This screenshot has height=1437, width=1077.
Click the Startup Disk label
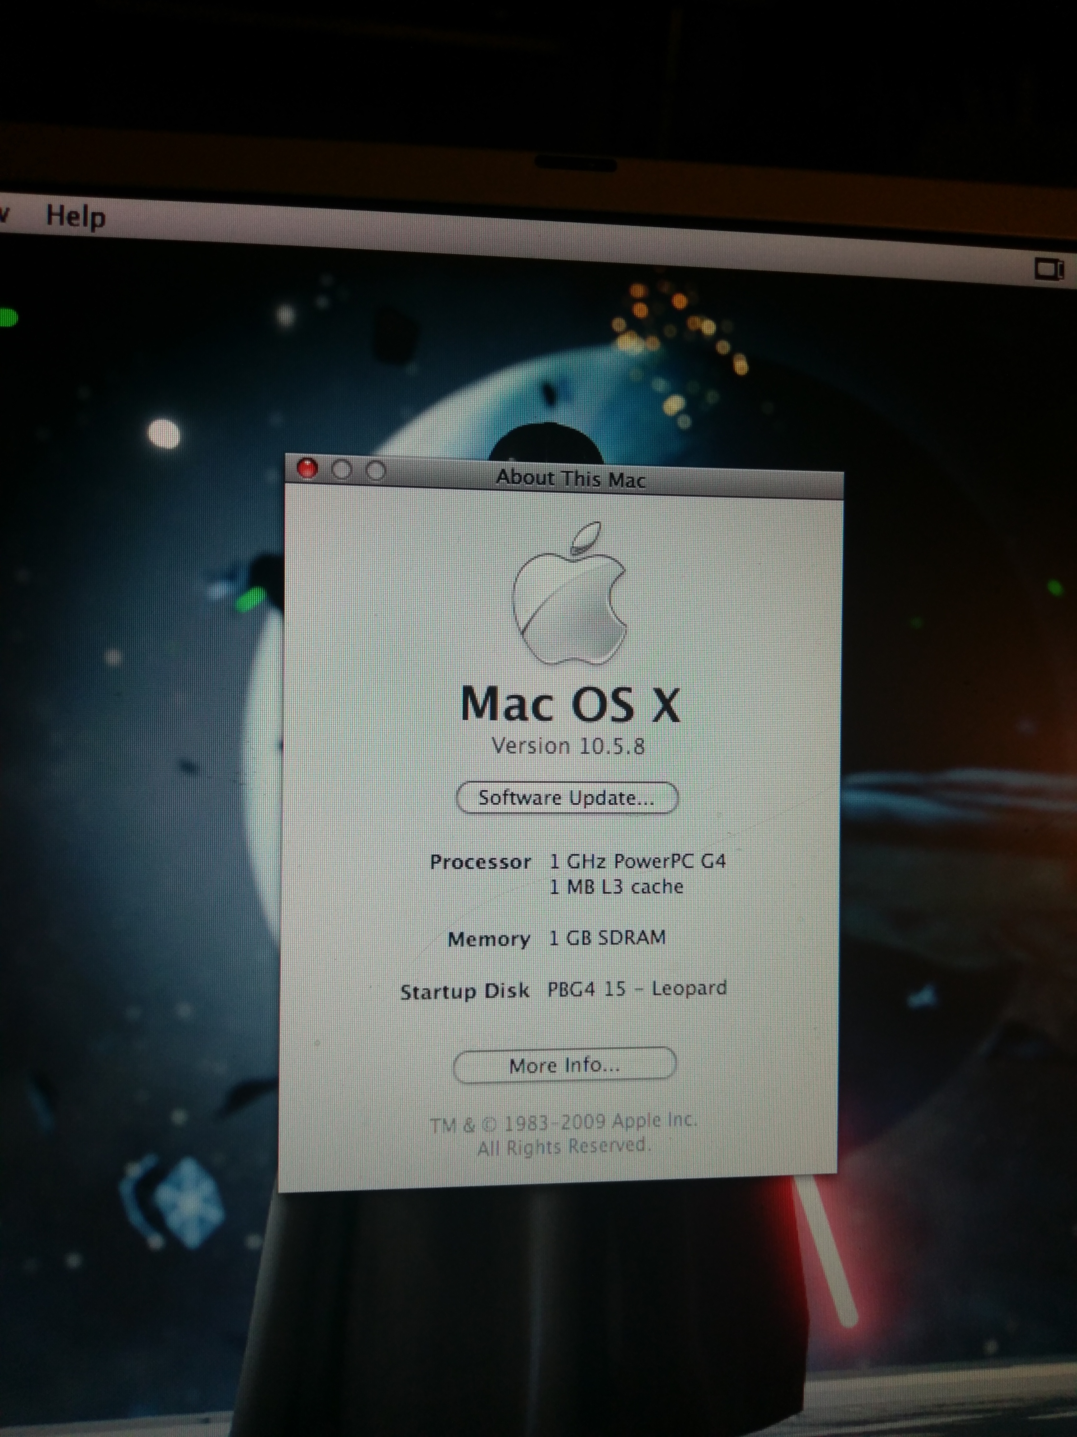[x=465, y=991]
